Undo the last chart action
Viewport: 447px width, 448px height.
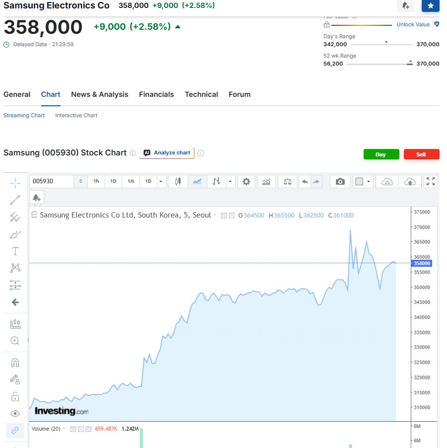pos(305,181)
